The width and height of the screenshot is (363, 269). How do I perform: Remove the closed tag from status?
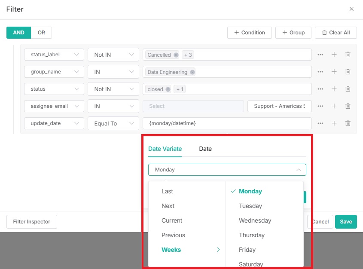[x=168, y=89]
